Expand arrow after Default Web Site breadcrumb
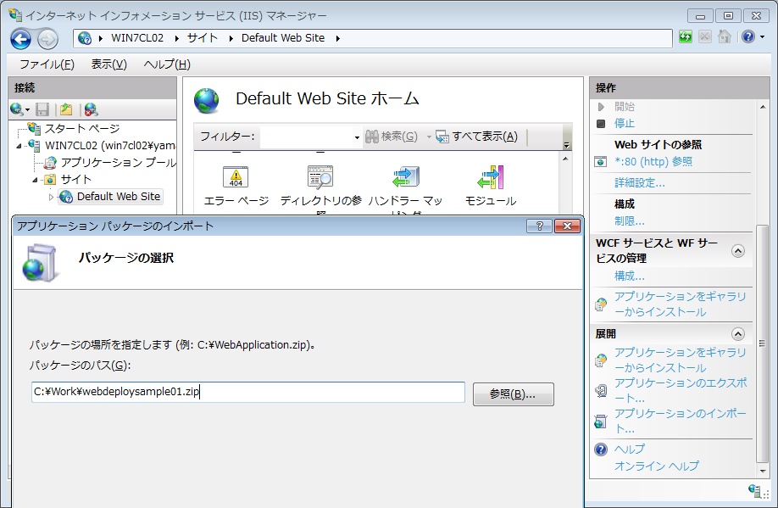The width and height of the screenshot is (778, 508). click(338, 38)
